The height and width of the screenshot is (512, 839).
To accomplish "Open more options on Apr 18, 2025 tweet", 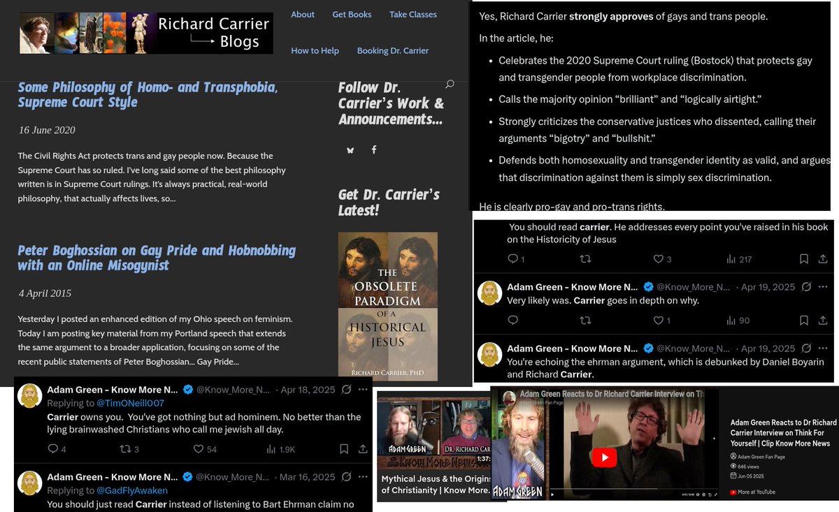I will click(364, 389).
